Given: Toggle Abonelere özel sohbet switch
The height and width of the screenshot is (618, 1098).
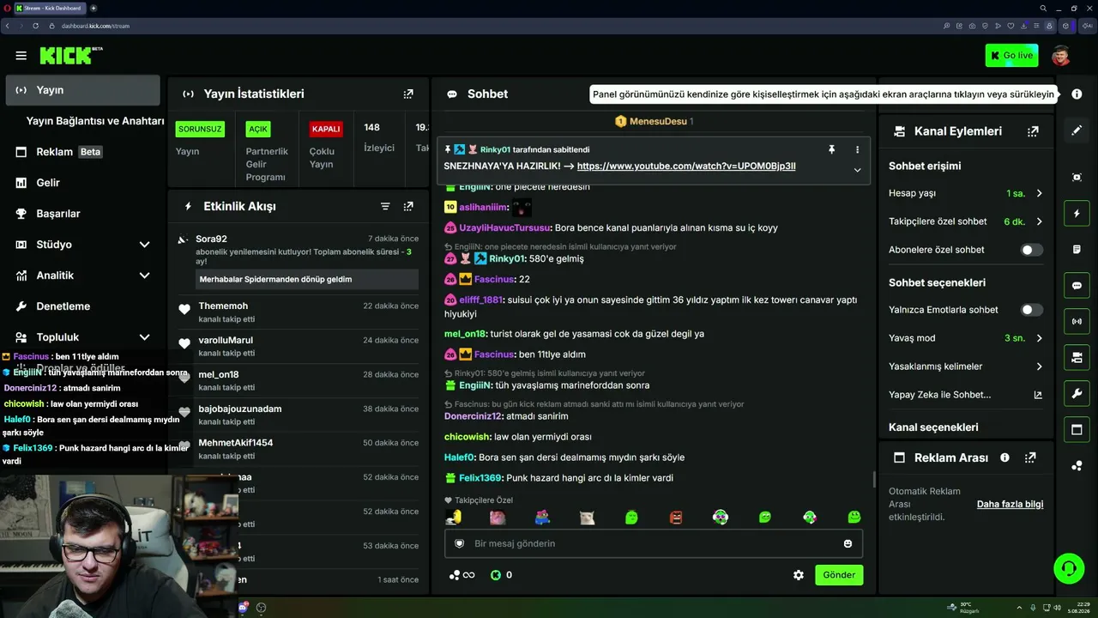Looking at the screenshot, I should pyautogui.click(x=1032, y=250).
